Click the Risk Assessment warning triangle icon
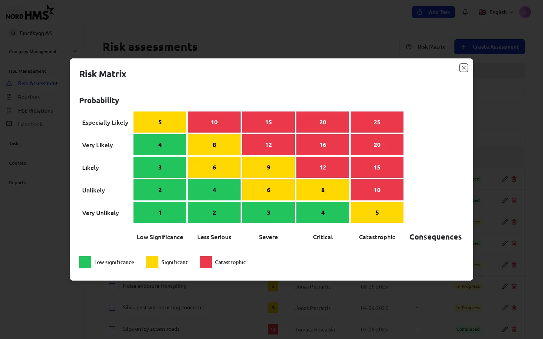The height and width of the screenshot is (339, 543). (9, 83)
